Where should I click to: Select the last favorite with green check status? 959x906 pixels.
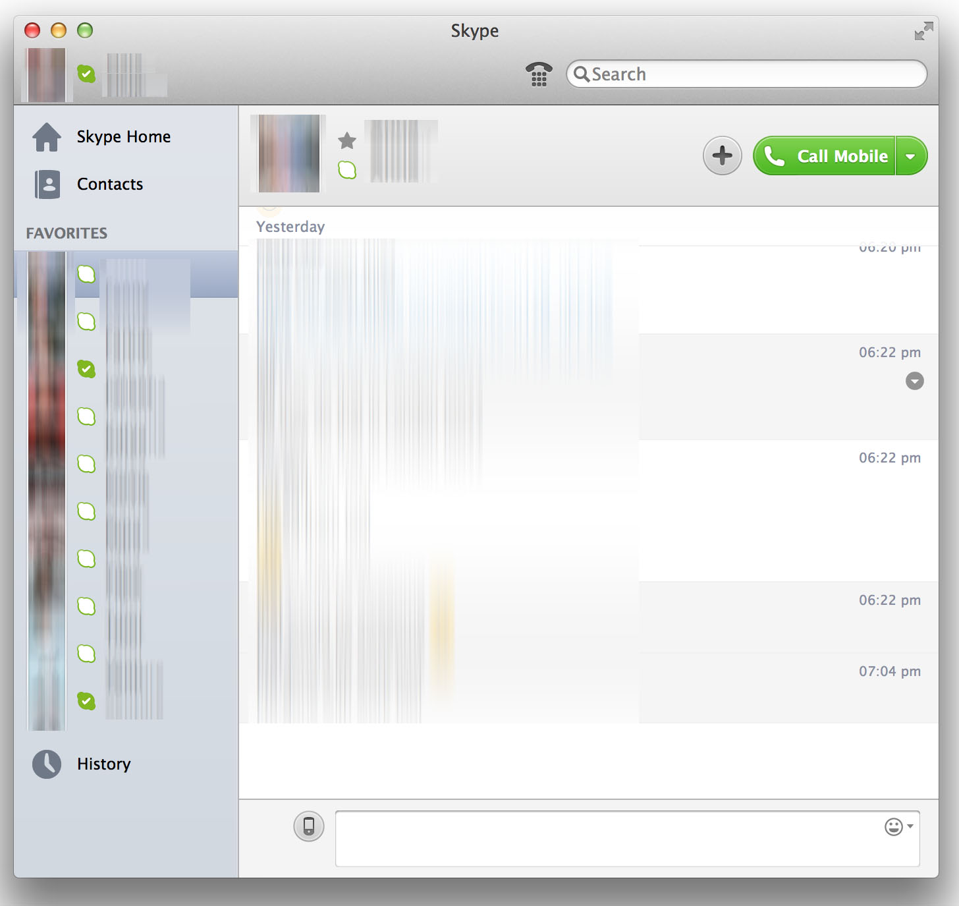(x=126, y=701)
